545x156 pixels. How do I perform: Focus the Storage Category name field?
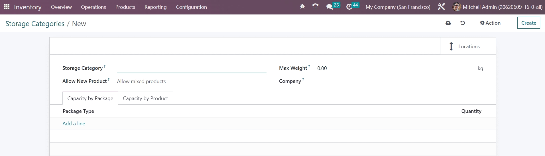[192, 68]
